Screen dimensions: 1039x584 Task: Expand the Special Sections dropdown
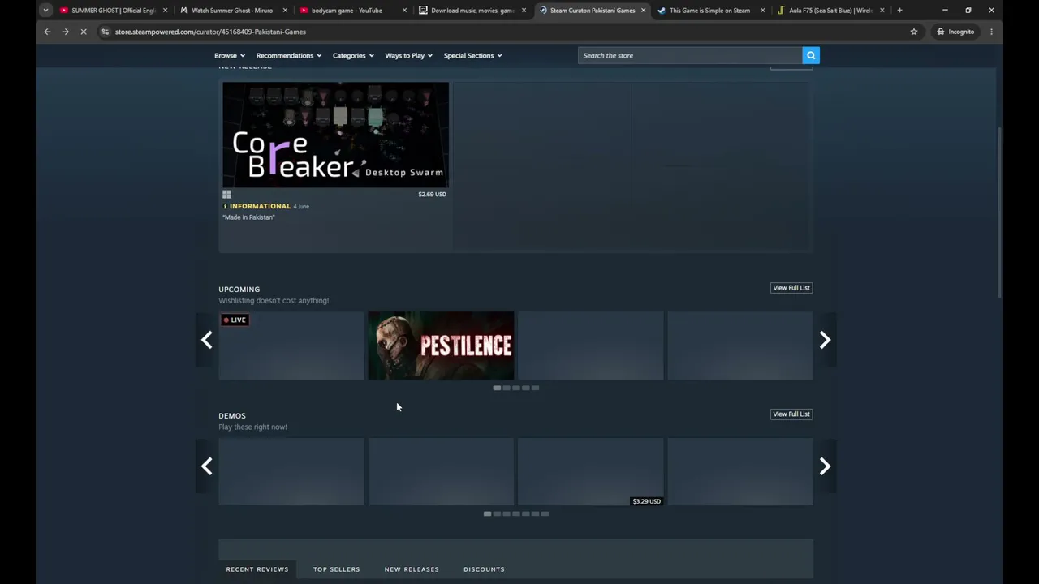[x=473, y=55]
